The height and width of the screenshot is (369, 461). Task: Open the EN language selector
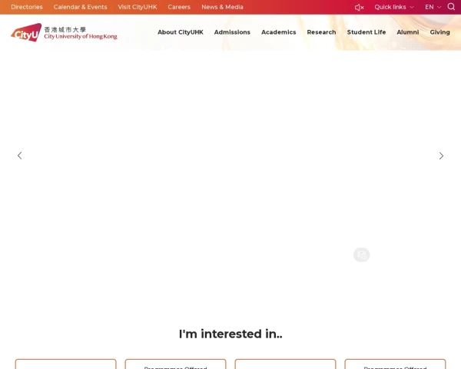pos(433,7)
